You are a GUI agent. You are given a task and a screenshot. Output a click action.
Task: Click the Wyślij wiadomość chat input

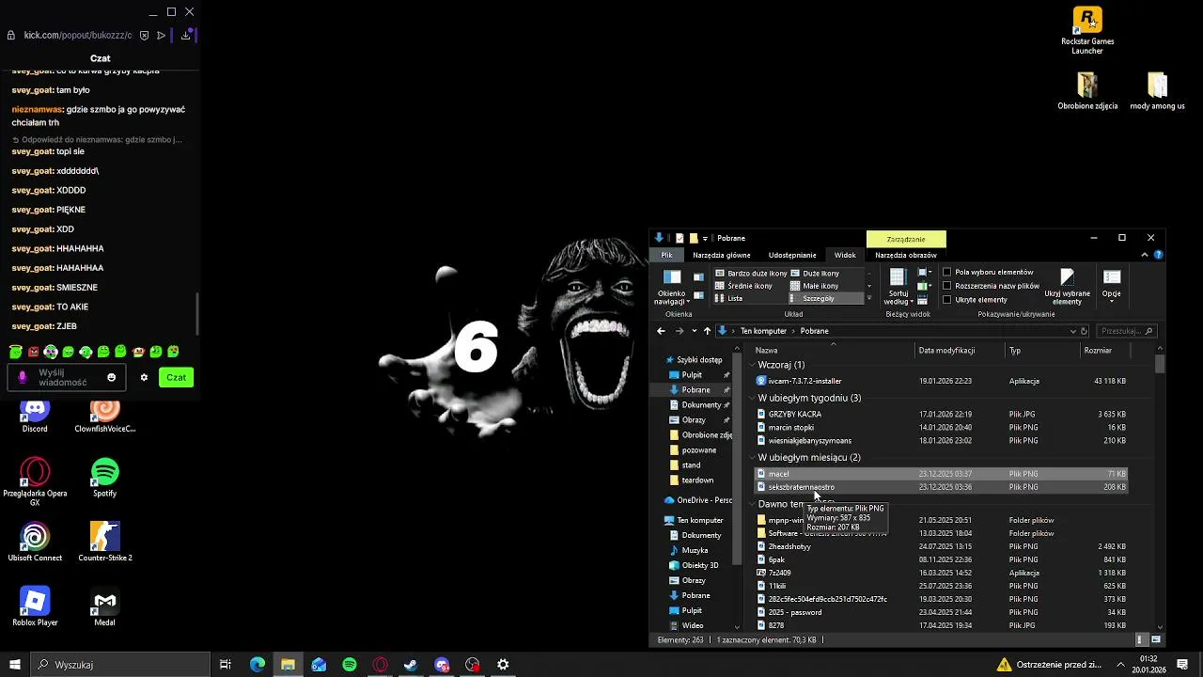coord(68,377)
